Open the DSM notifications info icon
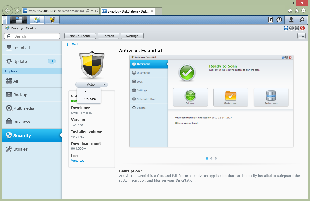Image resolution: width=310 pixels, height=201 pixels. click(279, 20)
